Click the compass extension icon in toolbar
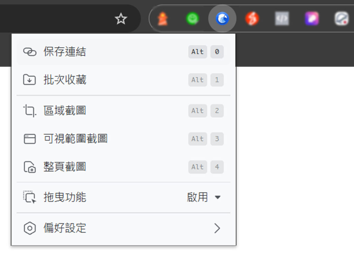 (342, 19)
